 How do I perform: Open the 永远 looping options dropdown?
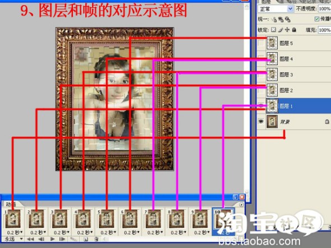(x=13, y=239)
